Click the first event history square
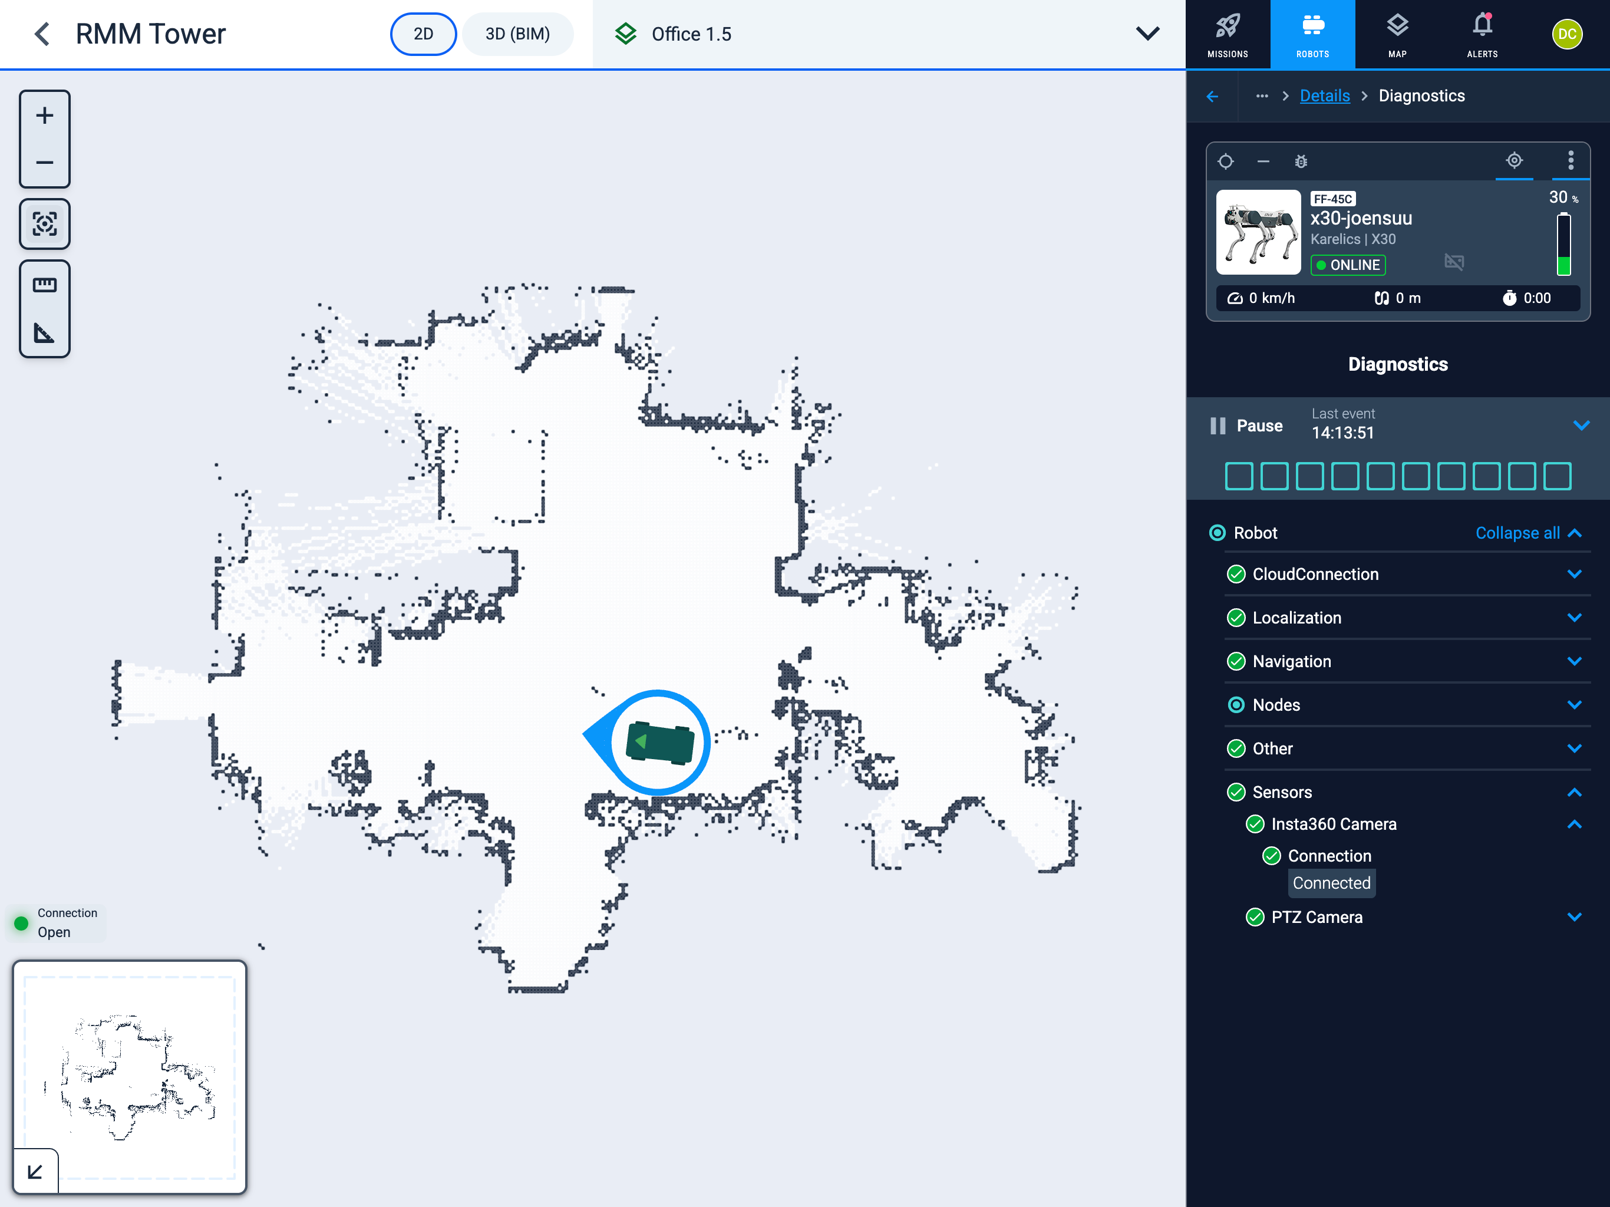 tap(1239, 476)
